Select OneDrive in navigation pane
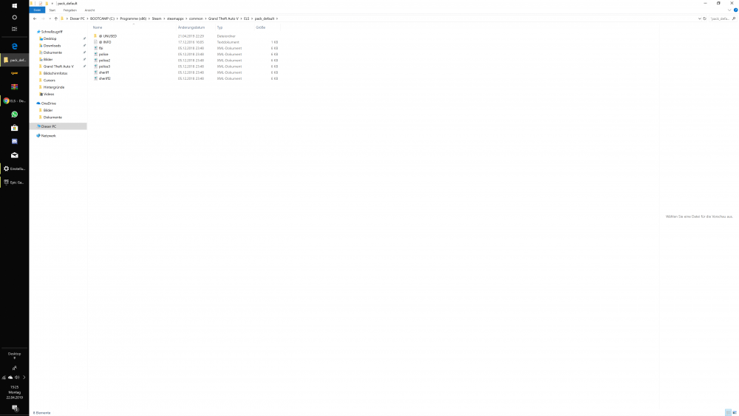 (49, 103)
